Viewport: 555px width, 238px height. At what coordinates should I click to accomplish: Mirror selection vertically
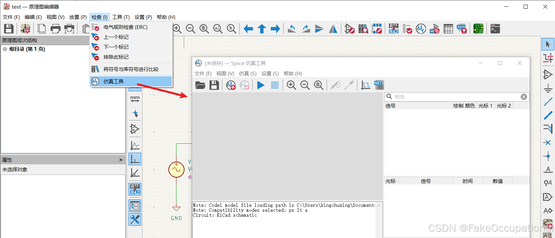pos(319,29)
